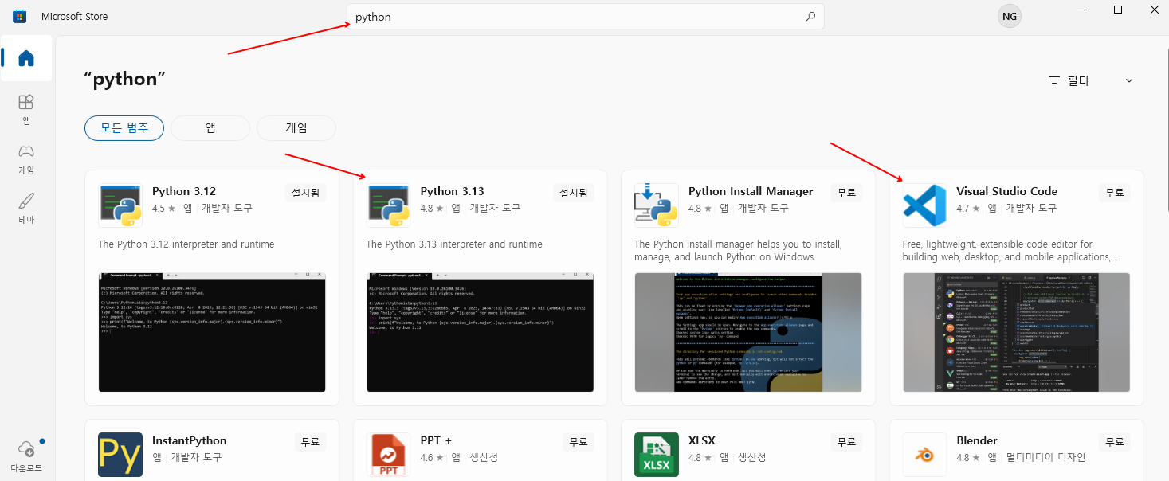1169x481 pixels.
Task: Open the 앱 section in sidebar
Action: click(26, 109)
